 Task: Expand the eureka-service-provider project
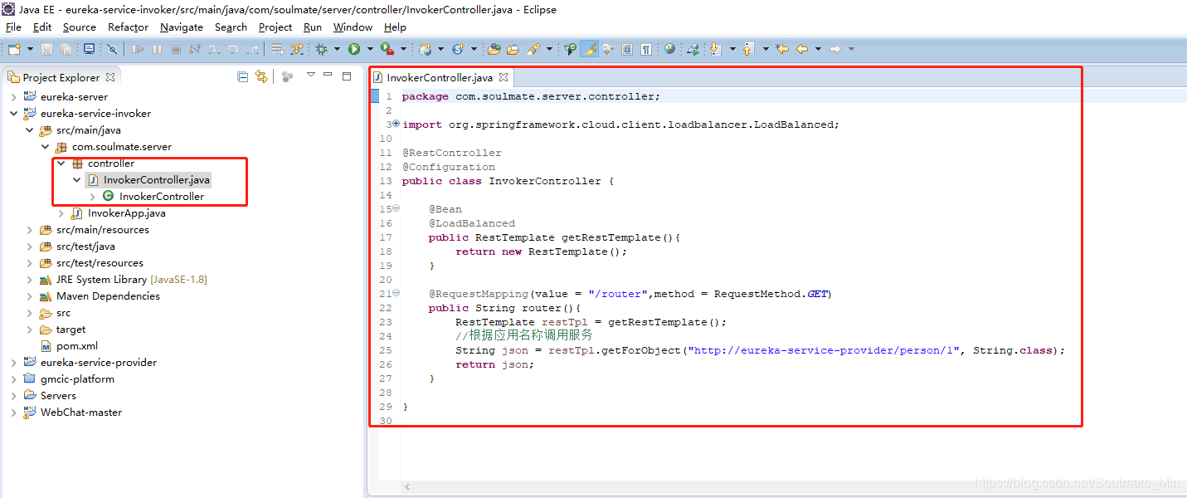point(13,363)
